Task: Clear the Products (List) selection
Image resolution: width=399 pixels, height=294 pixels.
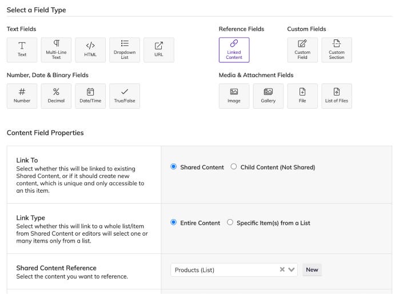Action: (282, 269)
